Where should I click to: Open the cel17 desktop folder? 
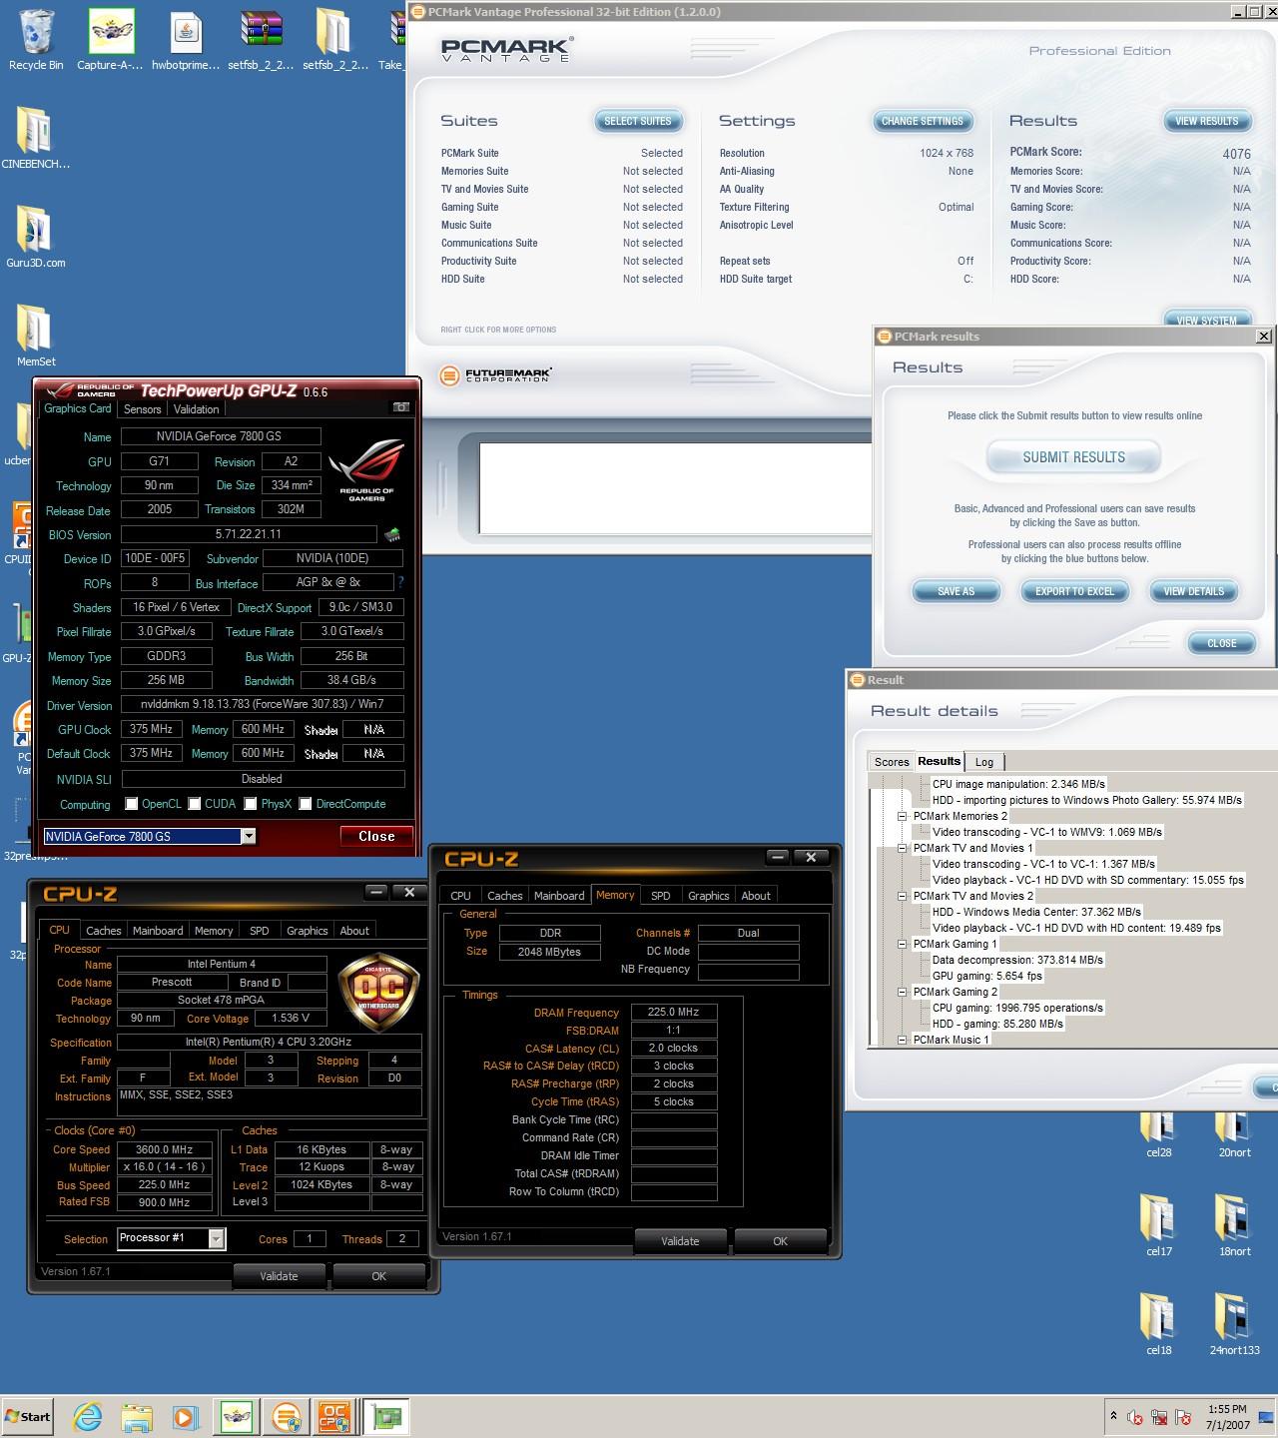(1158, 1225)
